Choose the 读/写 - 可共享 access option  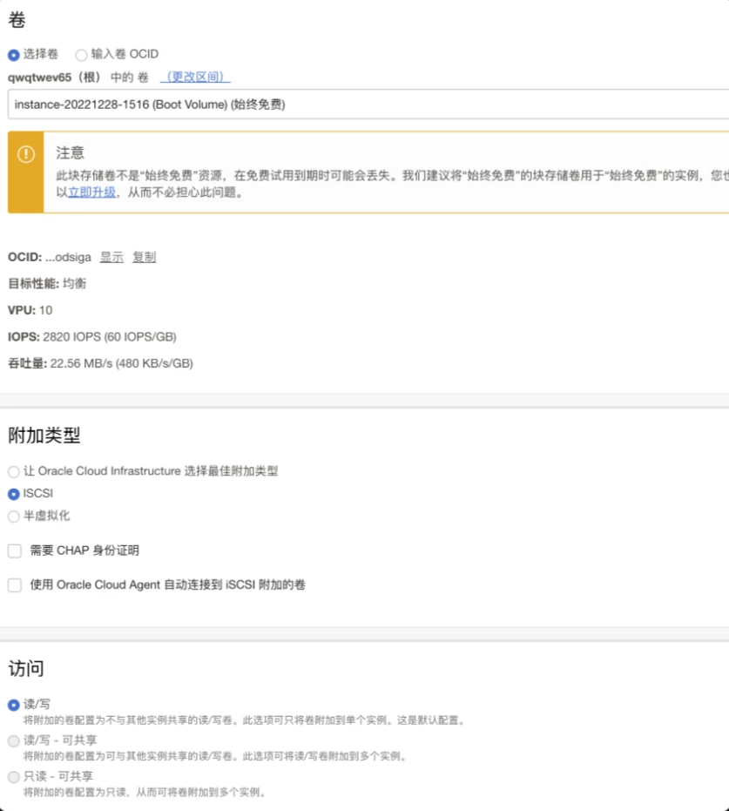tap(13, 740)
